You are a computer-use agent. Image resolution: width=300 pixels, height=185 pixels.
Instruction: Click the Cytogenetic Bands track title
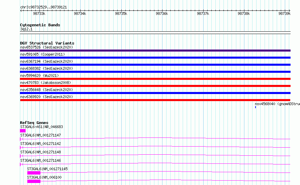(x=40, y=25)
